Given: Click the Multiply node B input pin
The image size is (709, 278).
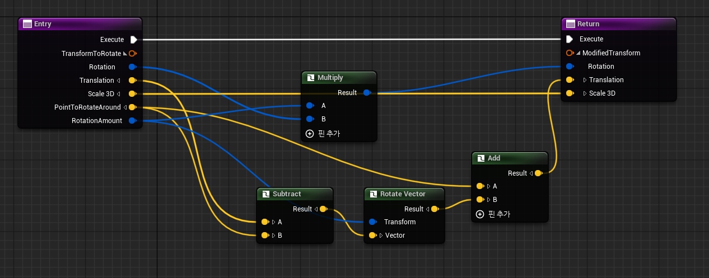Looking at the screenshot, I should coord(309,119).
